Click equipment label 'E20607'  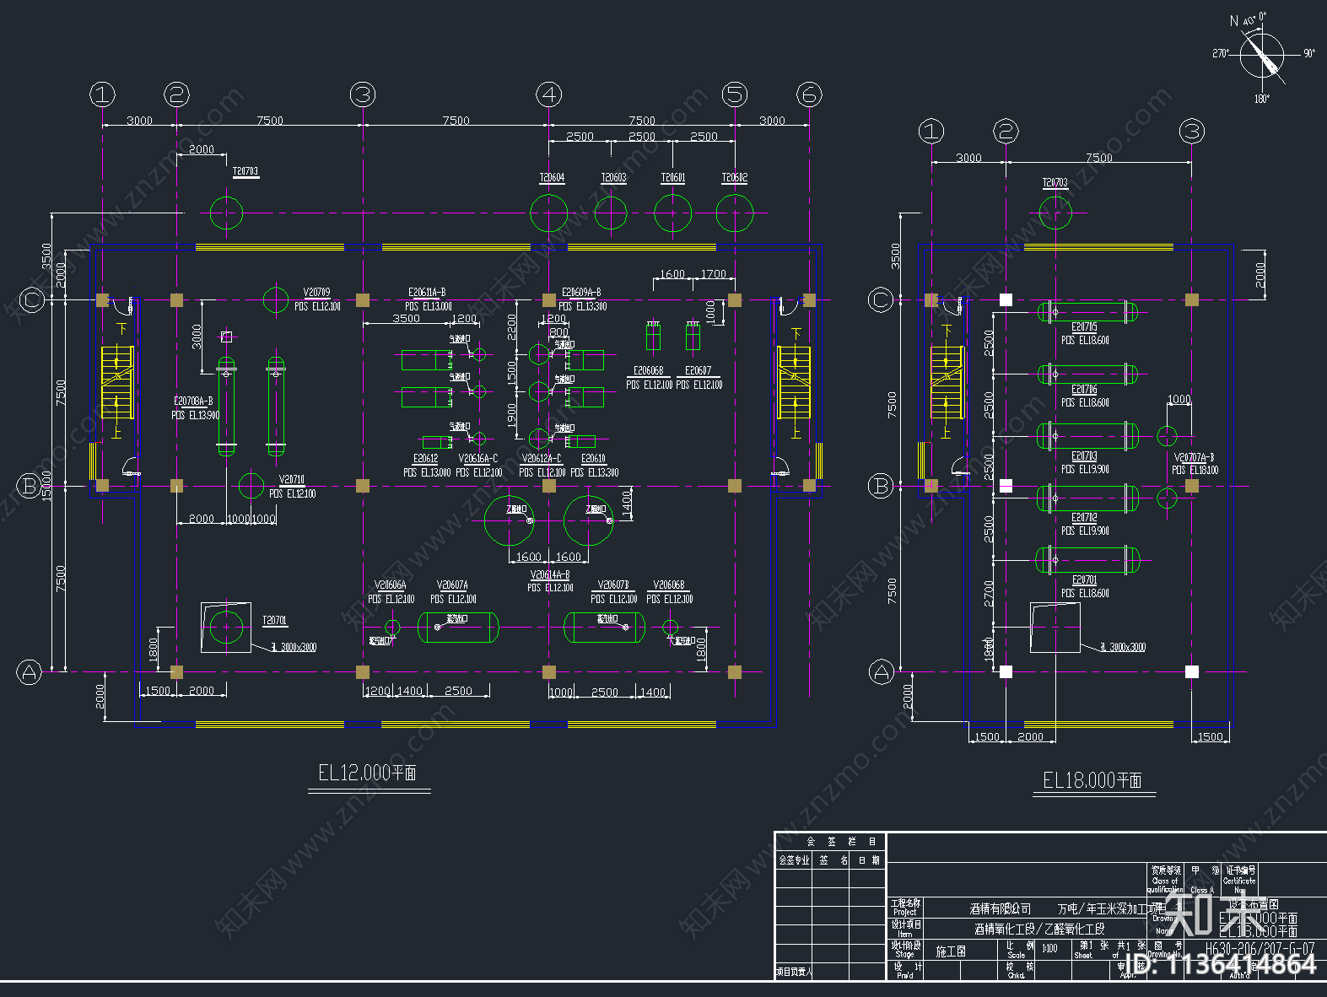pyautogui.click(x=698, y=371)
